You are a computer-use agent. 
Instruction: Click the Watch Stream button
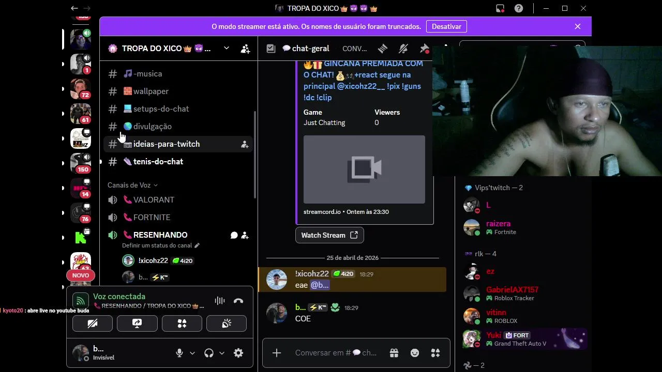(x=329, y=235)
